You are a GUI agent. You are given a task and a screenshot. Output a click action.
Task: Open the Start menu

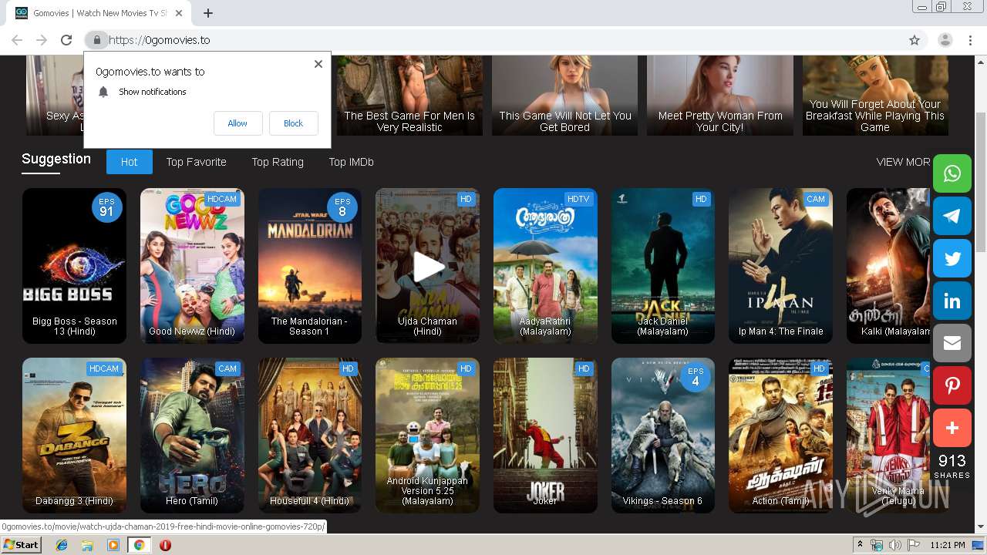coord(21,545)
